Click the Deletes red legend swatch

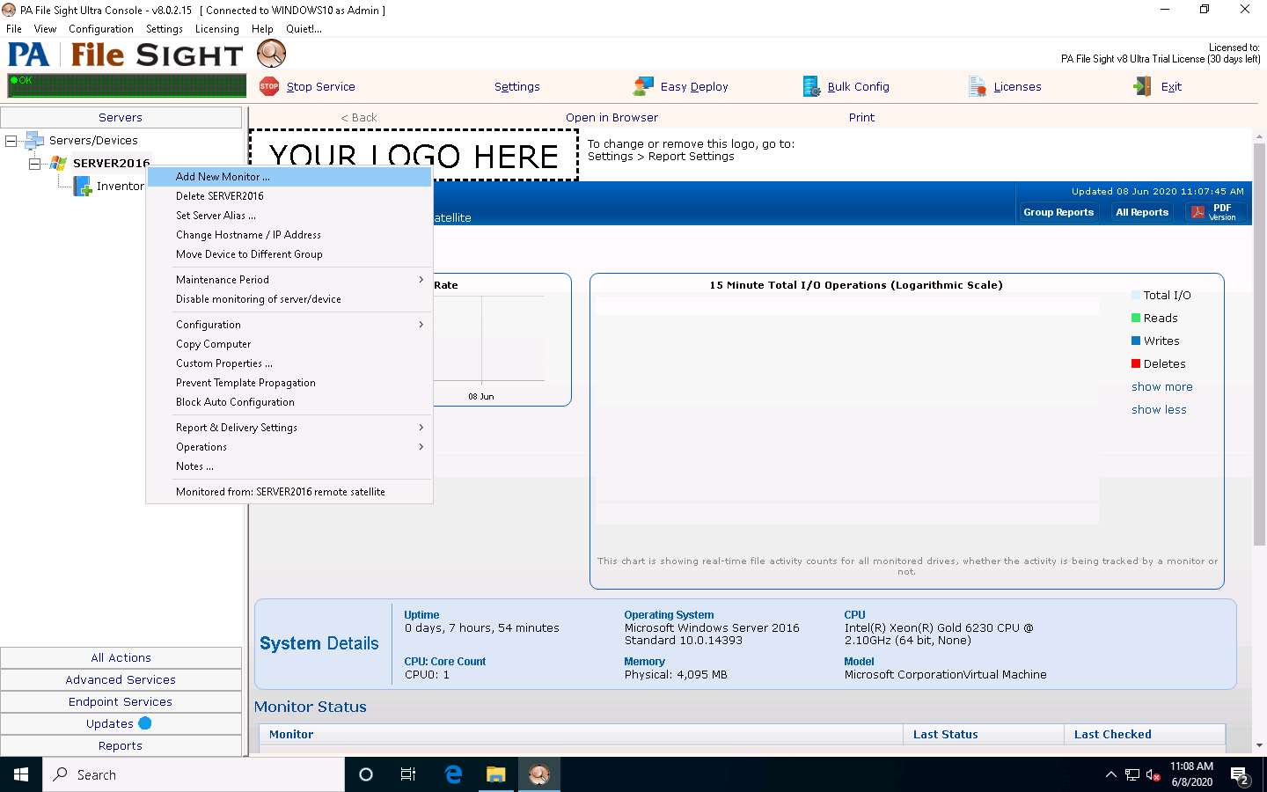1136,363
